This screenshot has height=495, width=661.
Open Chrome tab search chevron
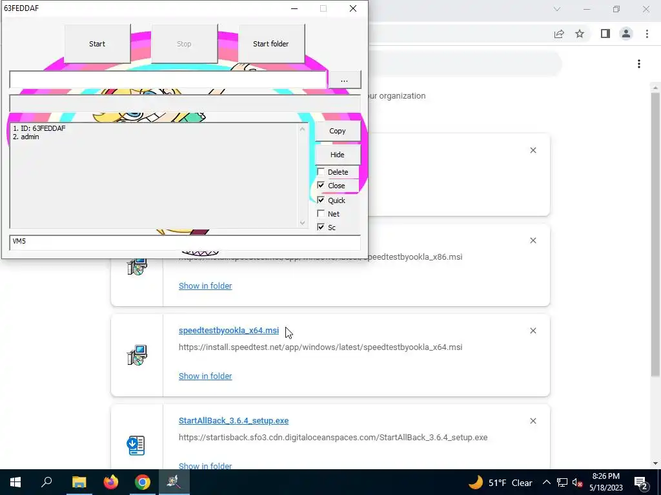click(557, 9)
